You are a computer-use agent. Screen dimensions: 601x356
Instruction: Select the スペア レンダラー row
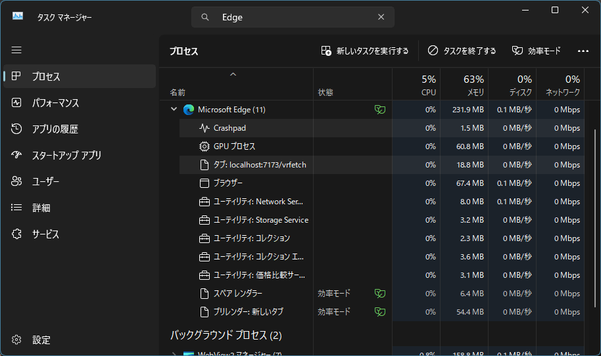coord(382,294)
